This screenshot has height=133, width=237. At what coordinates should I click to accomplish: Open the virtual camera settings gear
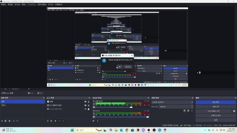(234, 111)
